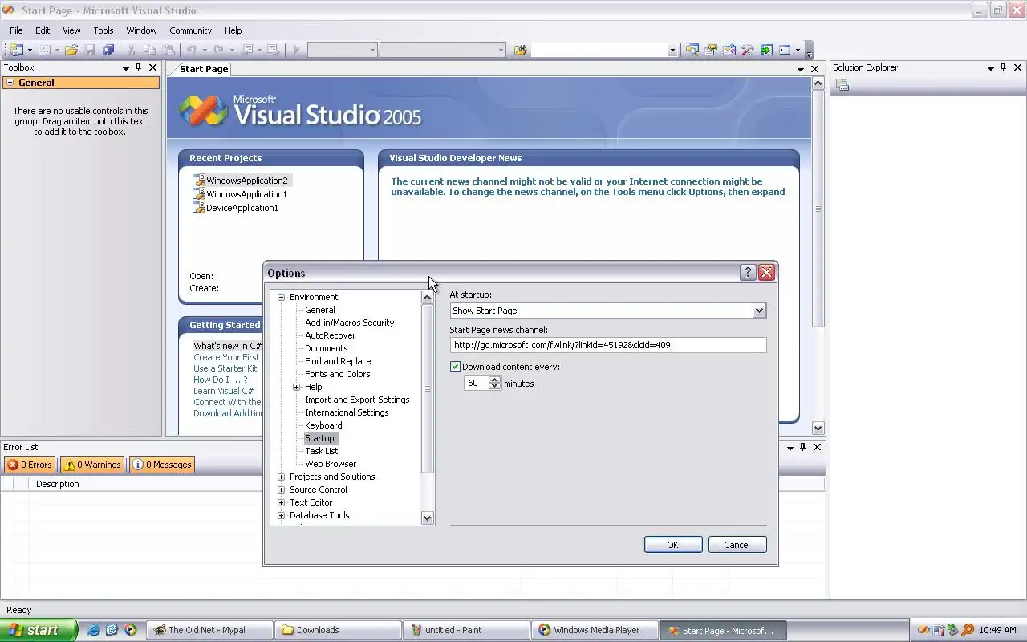Expand the Help tree node

click(297, 387)
